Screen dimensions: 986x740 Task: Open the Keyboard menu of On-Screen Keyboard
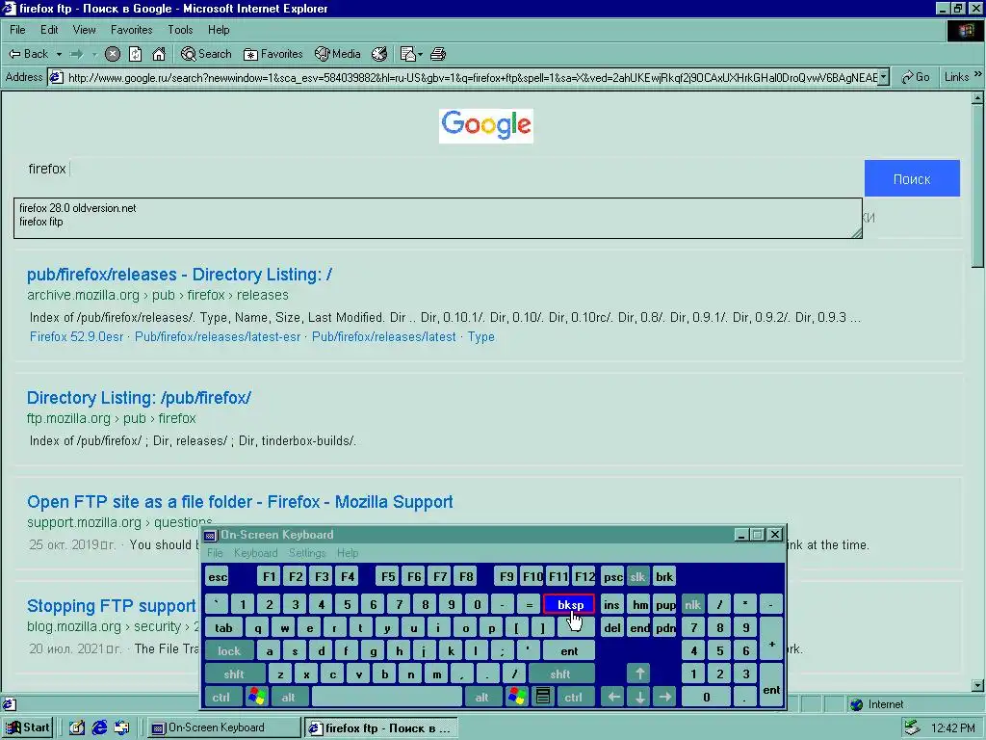point(255,553)
